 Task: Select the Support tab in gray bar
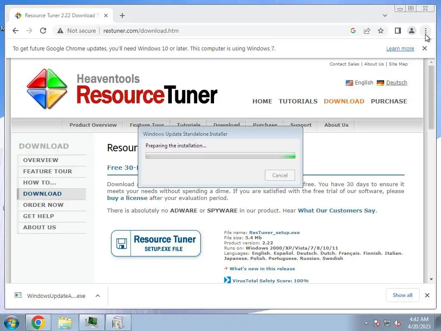coord(301,125)
